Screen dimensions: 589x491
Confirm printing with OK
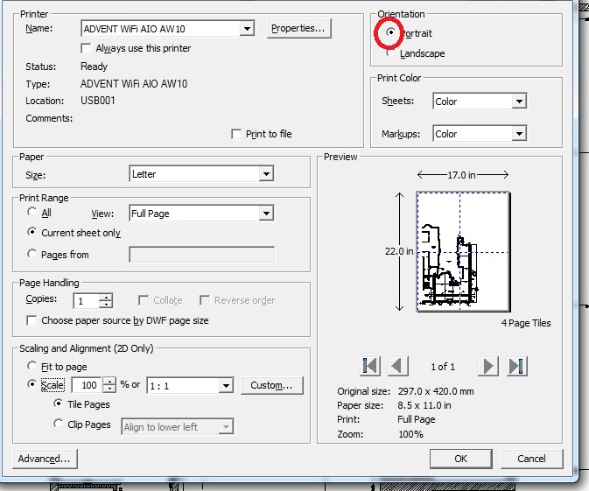point(461,459)
